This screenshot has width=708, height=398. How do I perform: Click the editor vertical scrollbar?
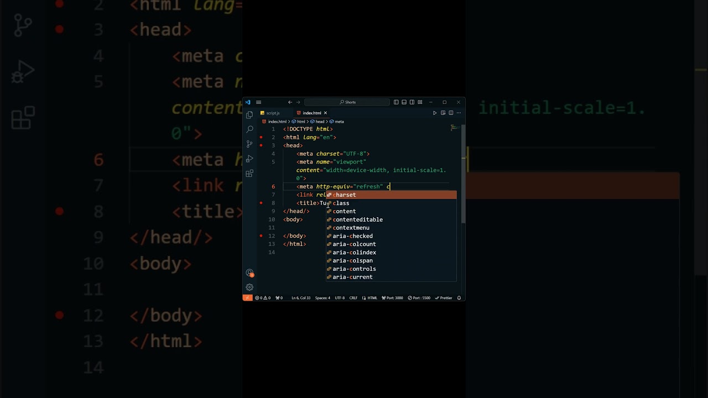(464, 174)
